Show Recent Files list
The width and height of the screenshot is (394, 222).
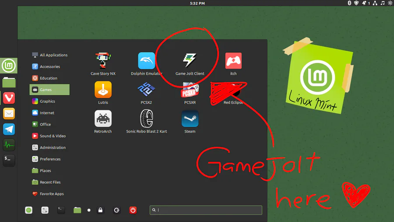click(50, 182)
